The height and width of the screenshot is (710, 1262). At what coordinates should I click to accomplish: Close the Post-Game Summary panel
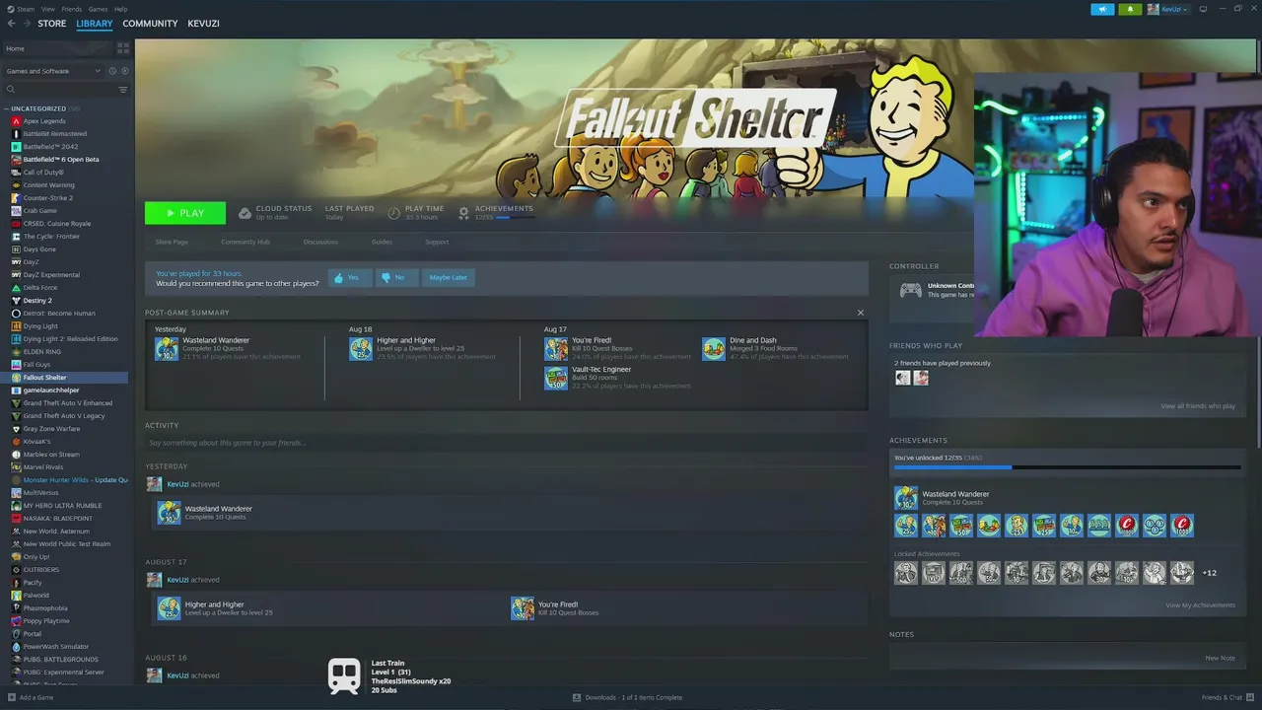(860, 313)
